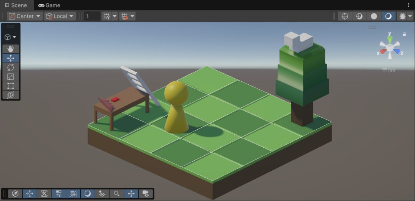This screenshot has width=415, height=201.
Task: Toggle the highlighted moon shading mode at top right
Action: pyautogui.click(x=388, y=16)
